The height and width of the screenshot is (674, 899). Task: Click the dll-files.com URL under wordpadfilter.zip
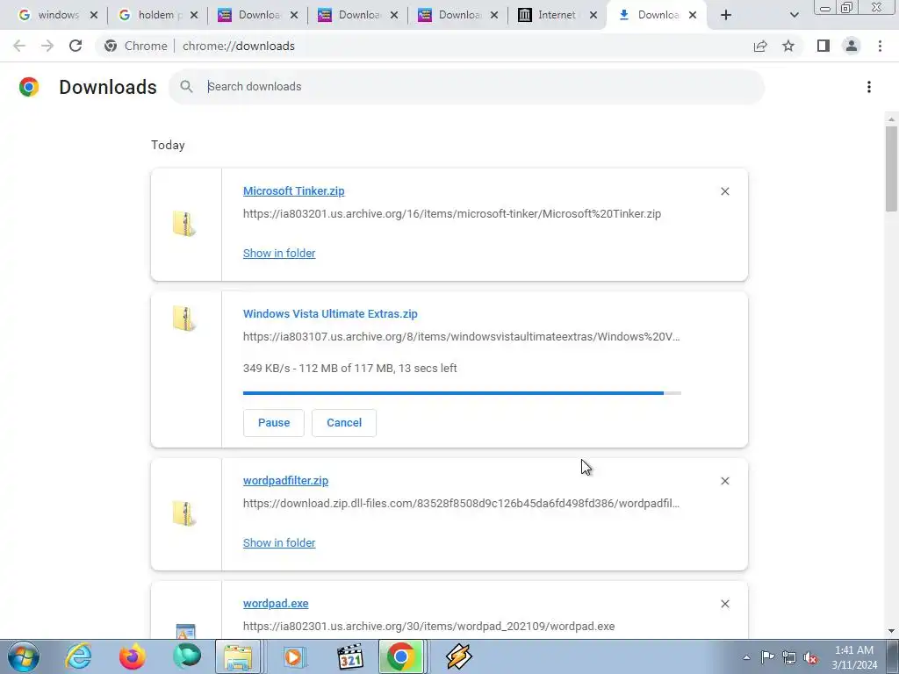coord(461,503)
